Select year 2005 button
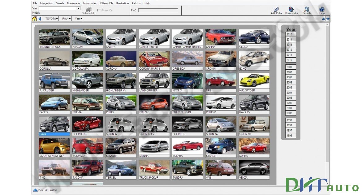 291,88
